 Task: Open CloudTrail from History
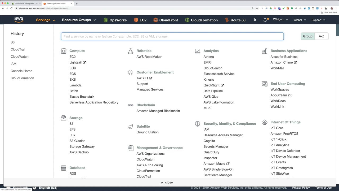click(18, 49)
